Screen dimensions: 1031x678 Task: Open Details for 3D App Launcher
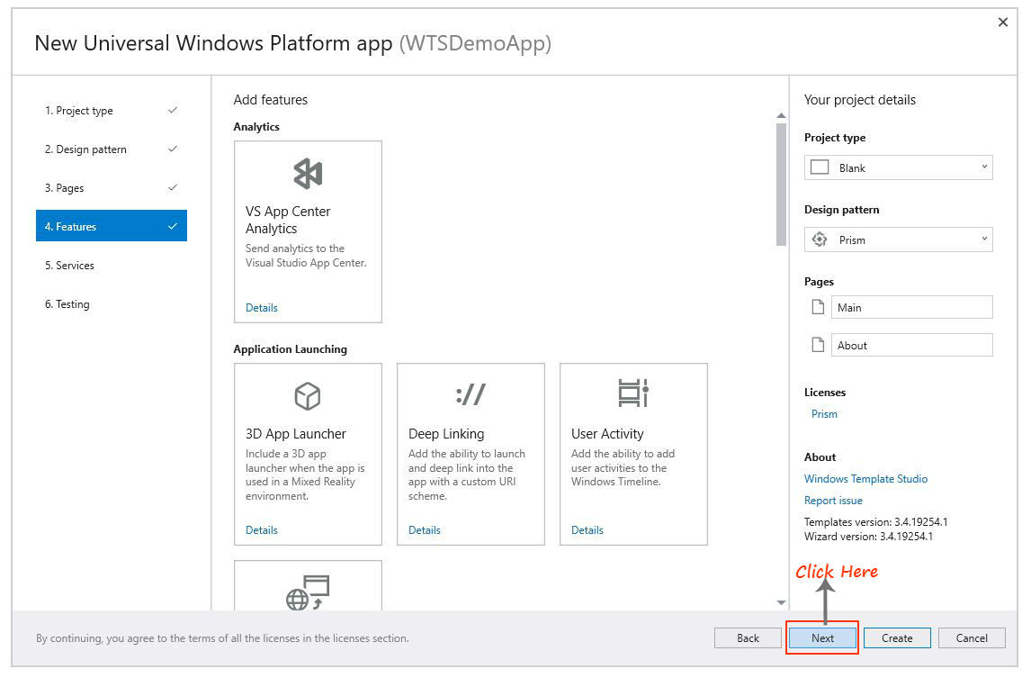262,530
